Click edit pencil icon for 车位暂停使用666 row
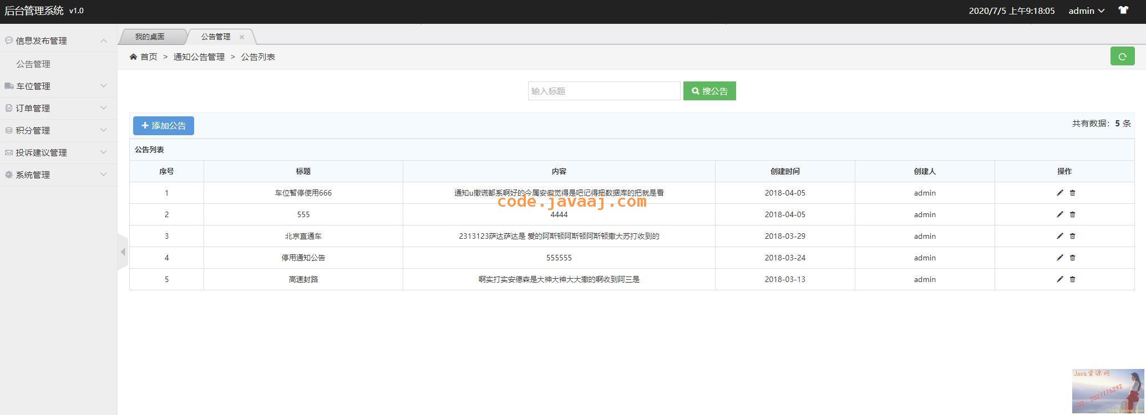The width and height of the screenshot is (1146, 415). point(1059,193)
